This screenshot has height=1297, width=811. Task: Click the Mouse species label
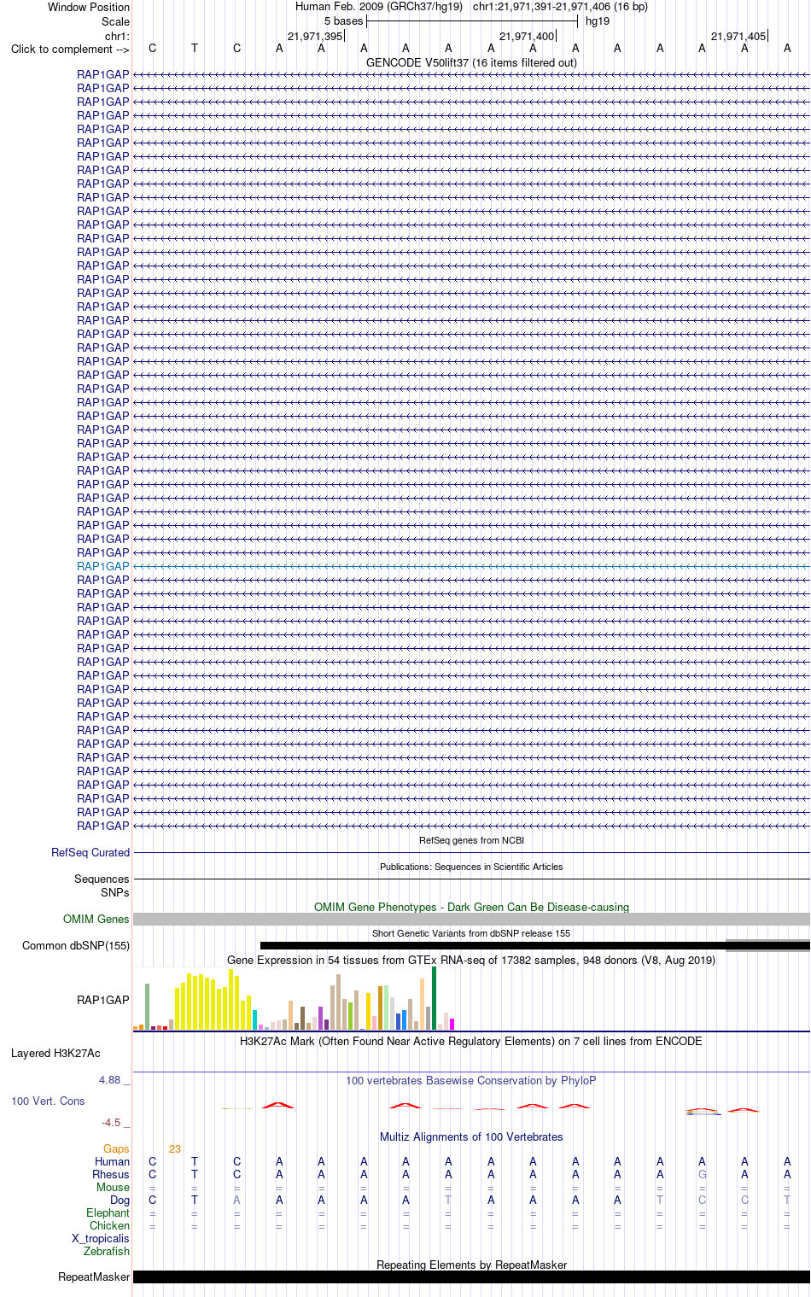113,1187
